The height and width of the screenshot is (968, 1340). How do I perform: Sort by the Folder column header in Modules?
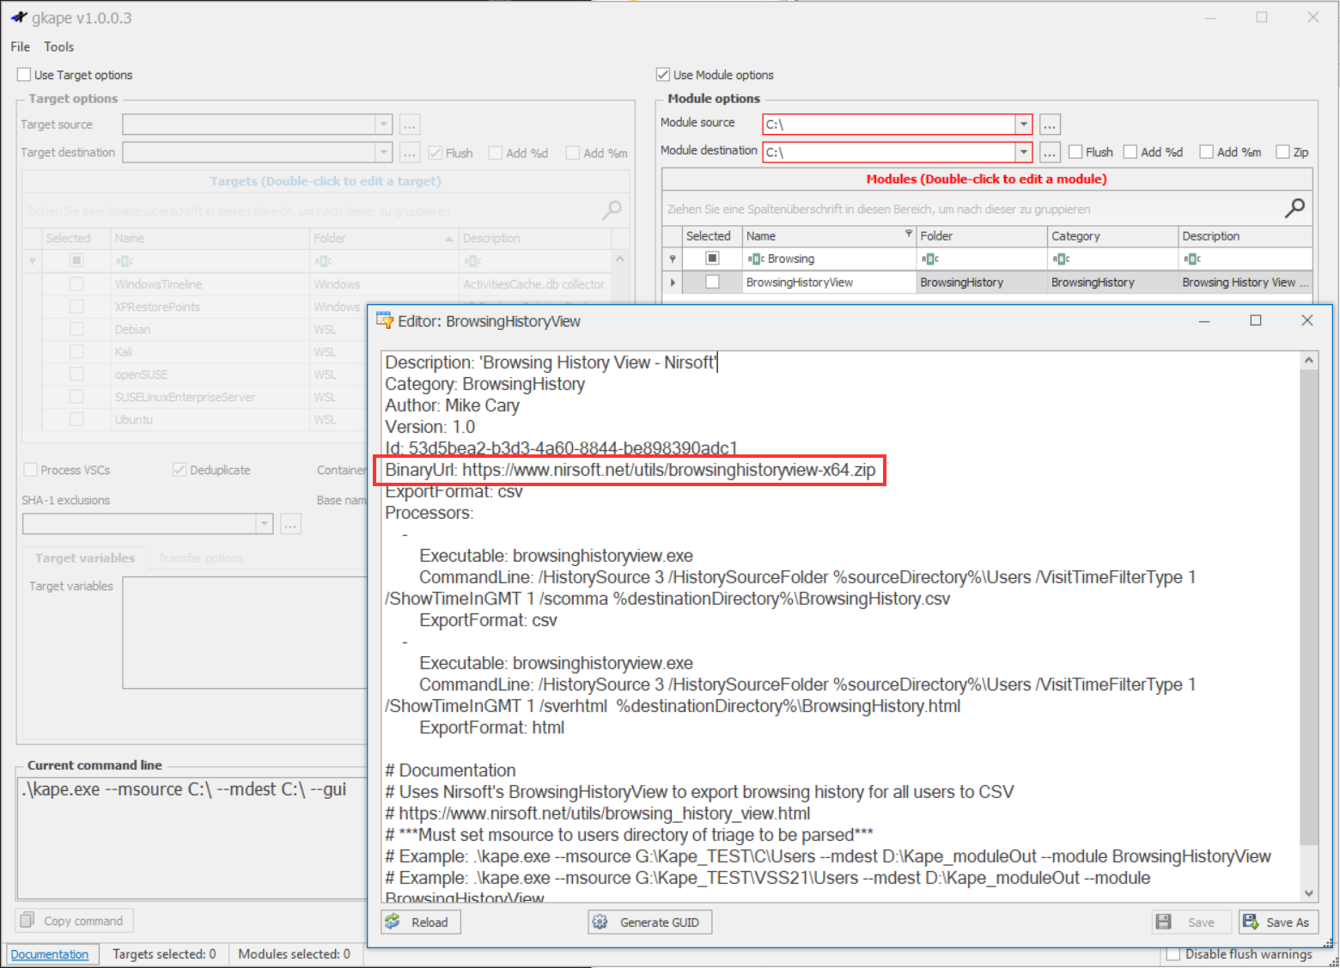click(982, 236)
